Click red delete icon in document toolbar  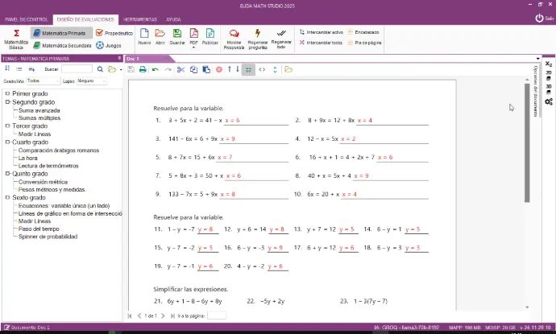(219, 69)
